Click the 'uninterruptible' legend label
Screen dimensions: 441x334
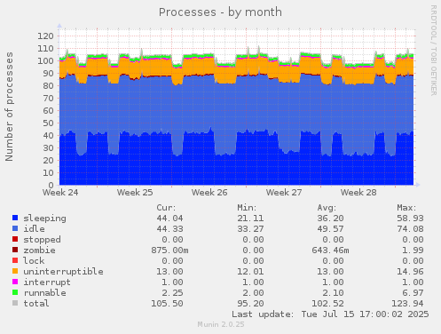(63, 272)
